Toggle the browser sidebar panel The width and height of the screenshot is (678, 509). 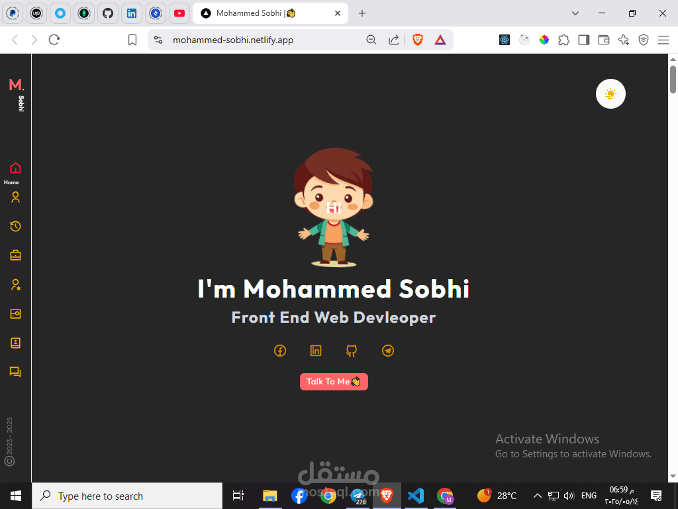point(584,40)
